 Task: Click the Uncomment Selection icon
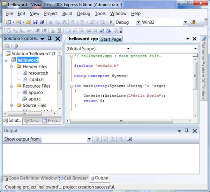[59, 31]
